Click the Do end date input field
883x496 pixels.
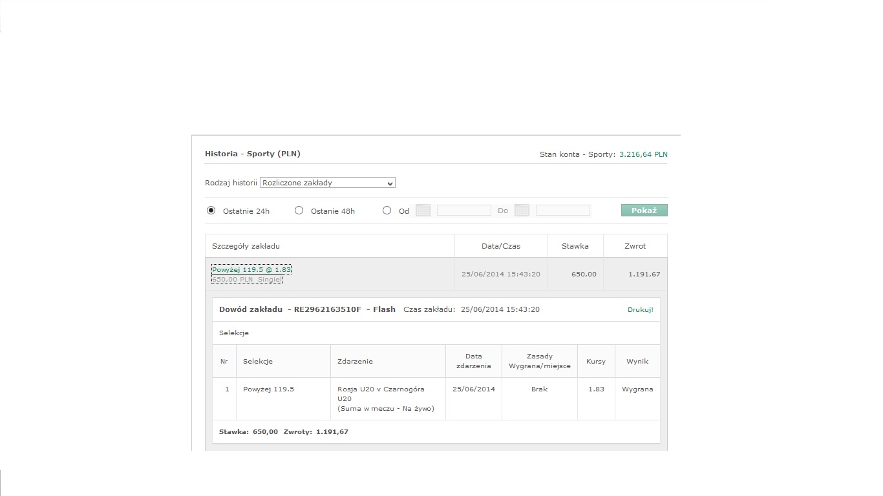[x=563, y=211]
